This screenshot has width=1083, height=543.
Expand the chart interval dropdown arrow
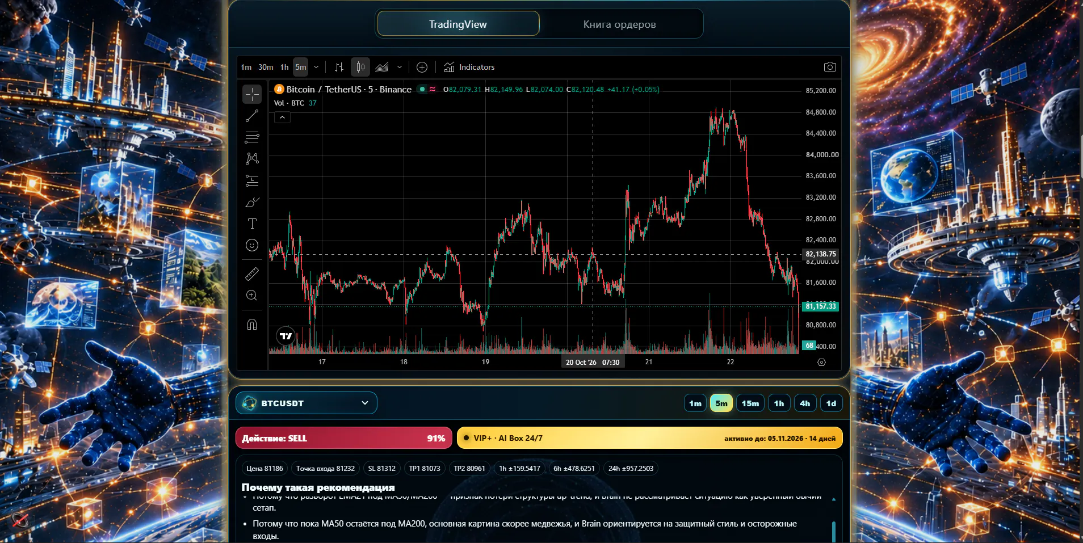pyautogui.click(x=316, y=67)
